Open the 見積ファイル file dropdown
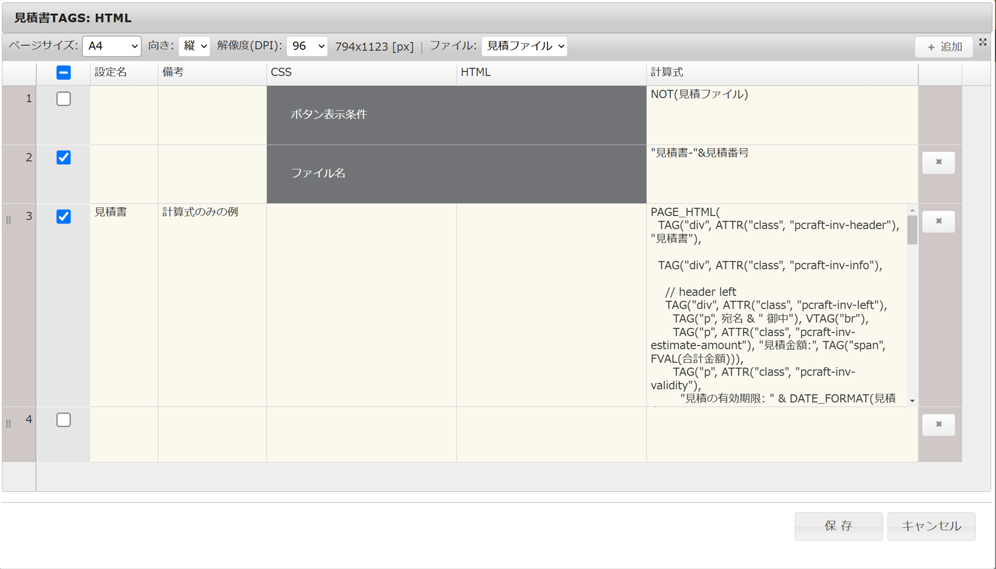Screen dimensions: 996x569 [x=525, y=46]
